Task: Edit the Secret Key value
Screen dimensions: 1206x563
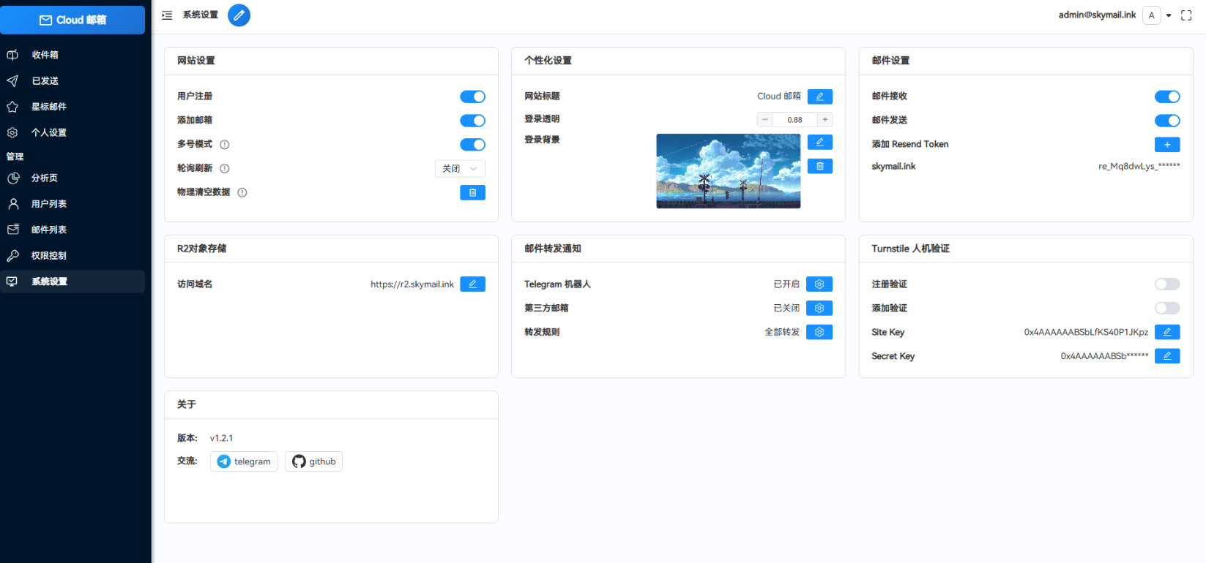Action: point(1166,356)
